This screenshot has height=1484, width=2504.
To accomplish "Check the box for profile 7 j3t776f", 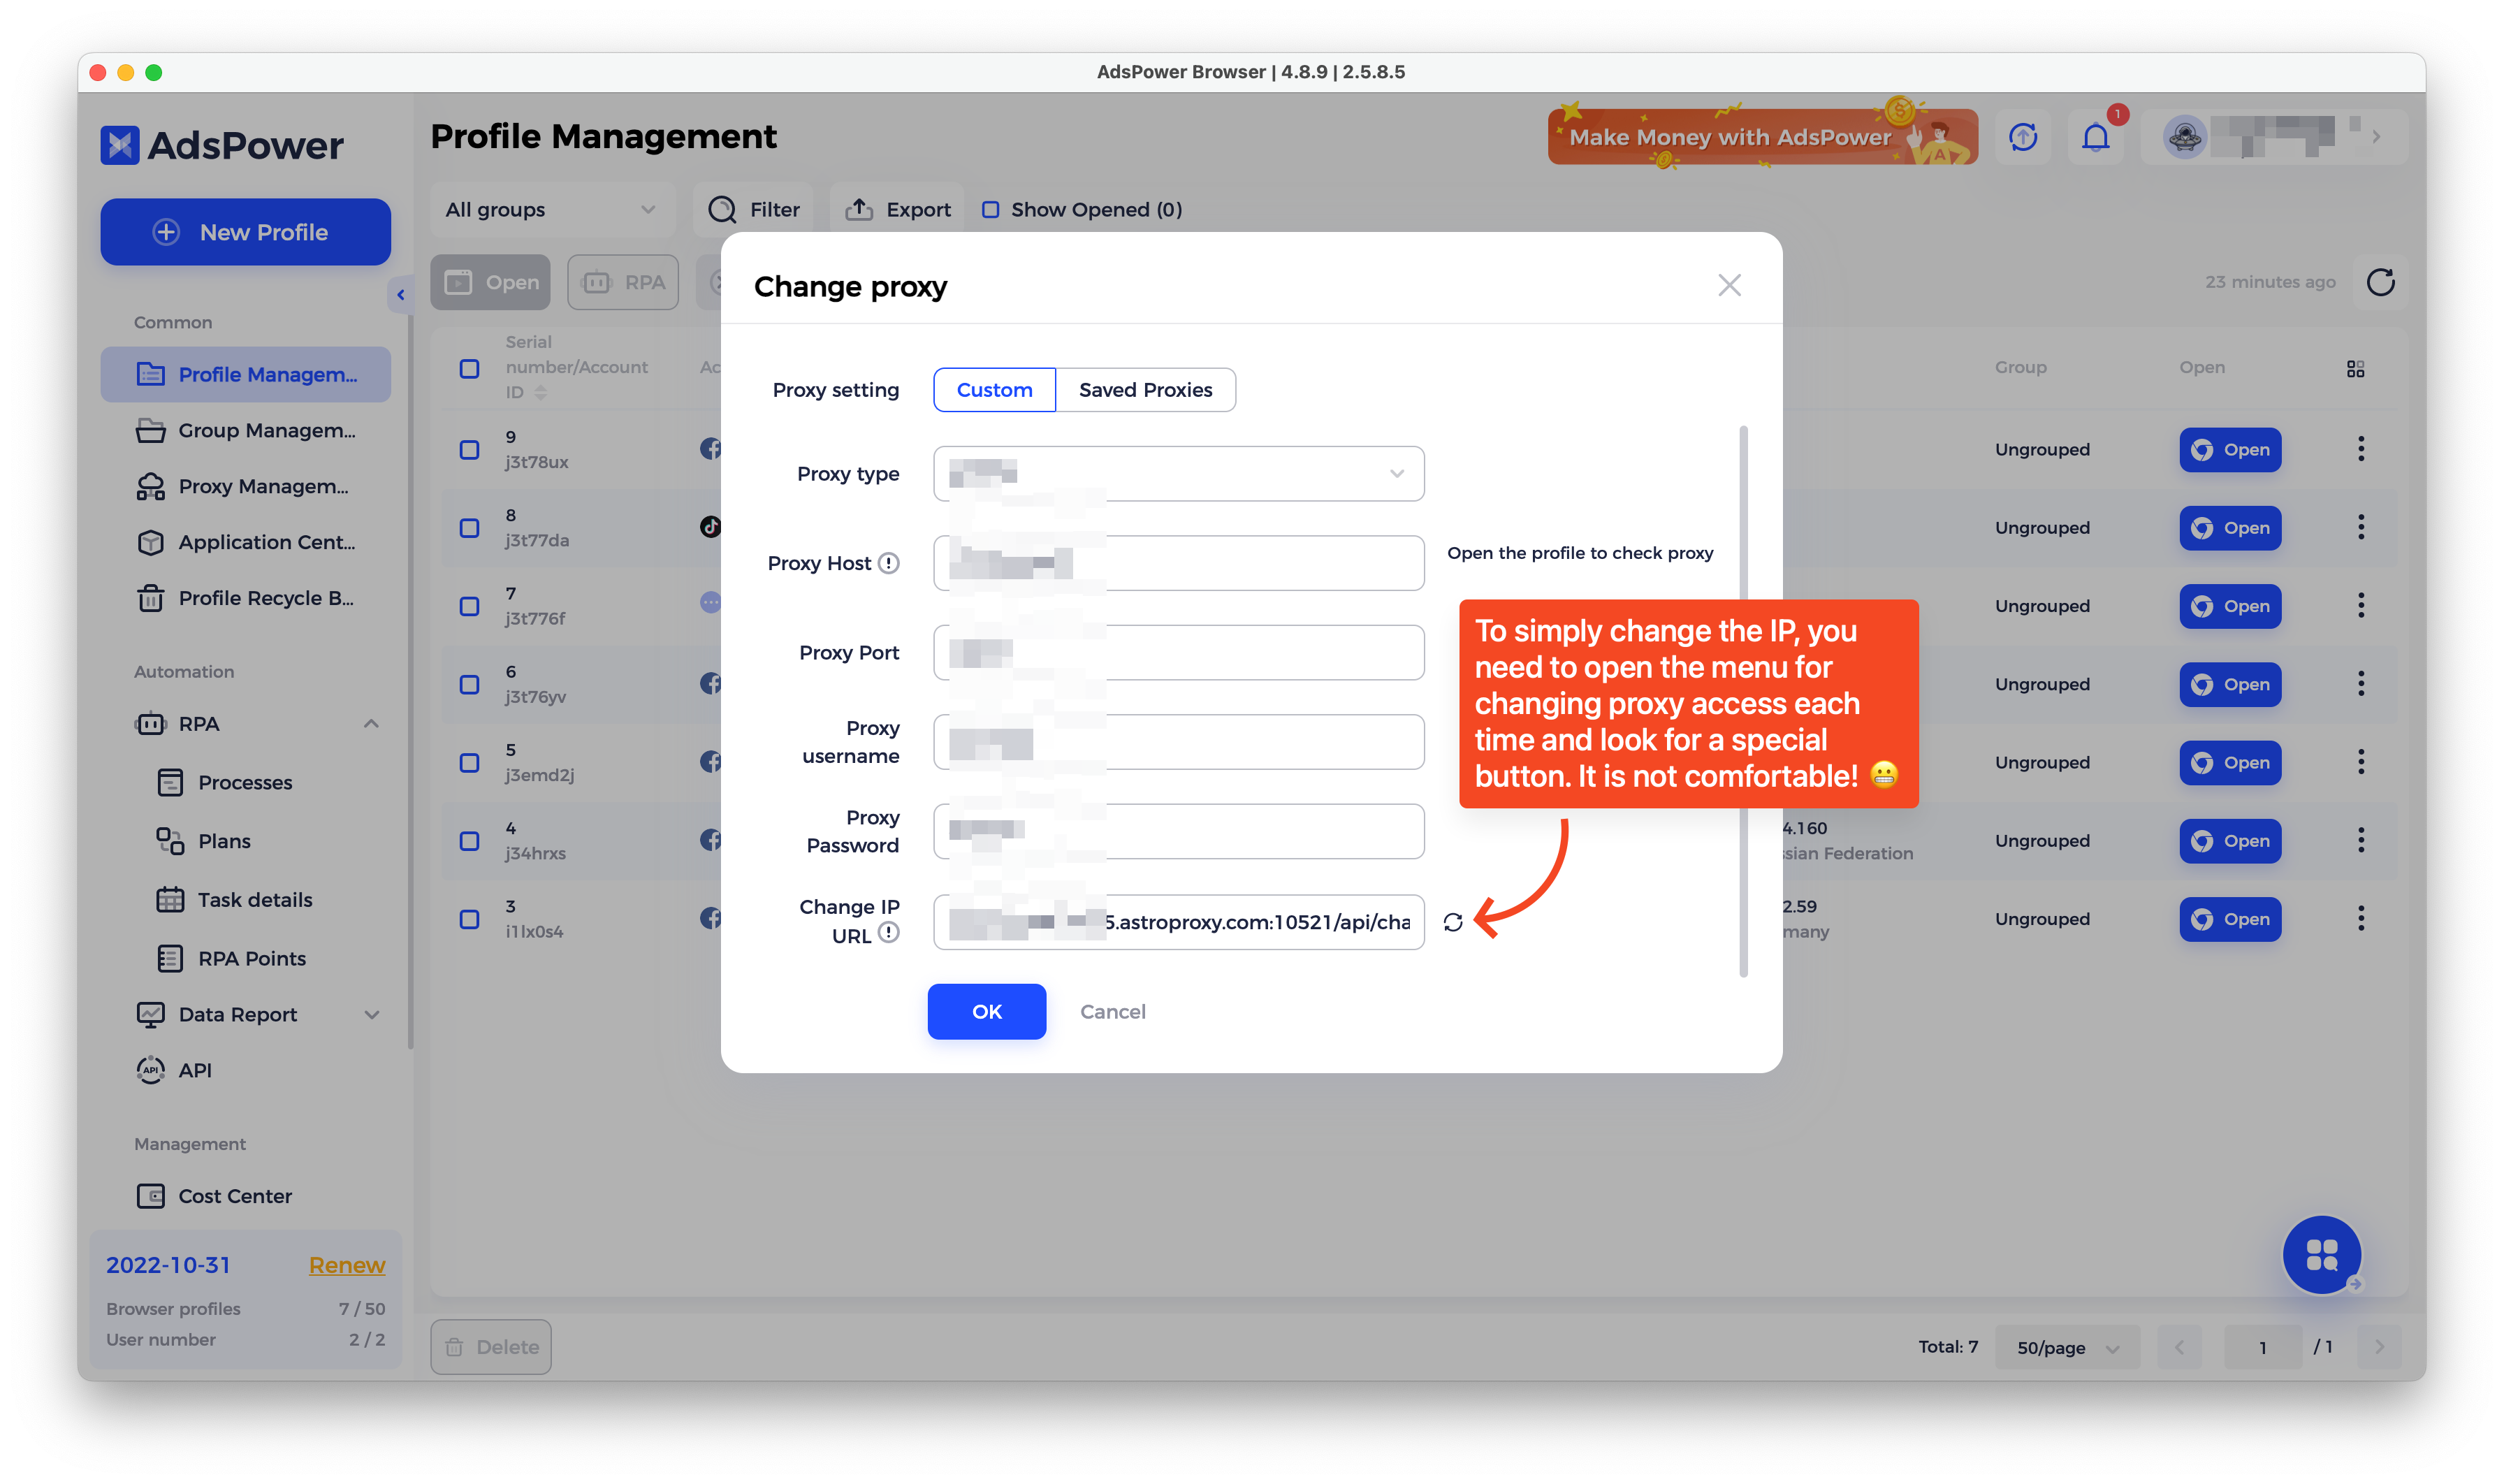I will [469, 606].
